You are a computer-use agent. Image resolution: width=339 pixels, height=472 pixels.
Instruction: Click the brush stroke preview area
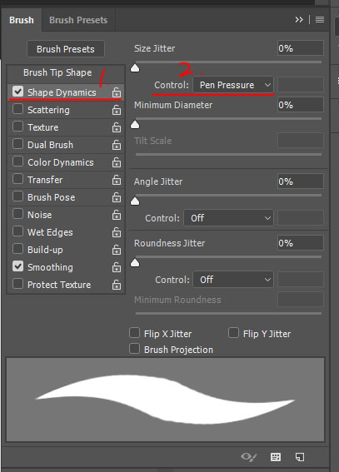coord(165,400)
